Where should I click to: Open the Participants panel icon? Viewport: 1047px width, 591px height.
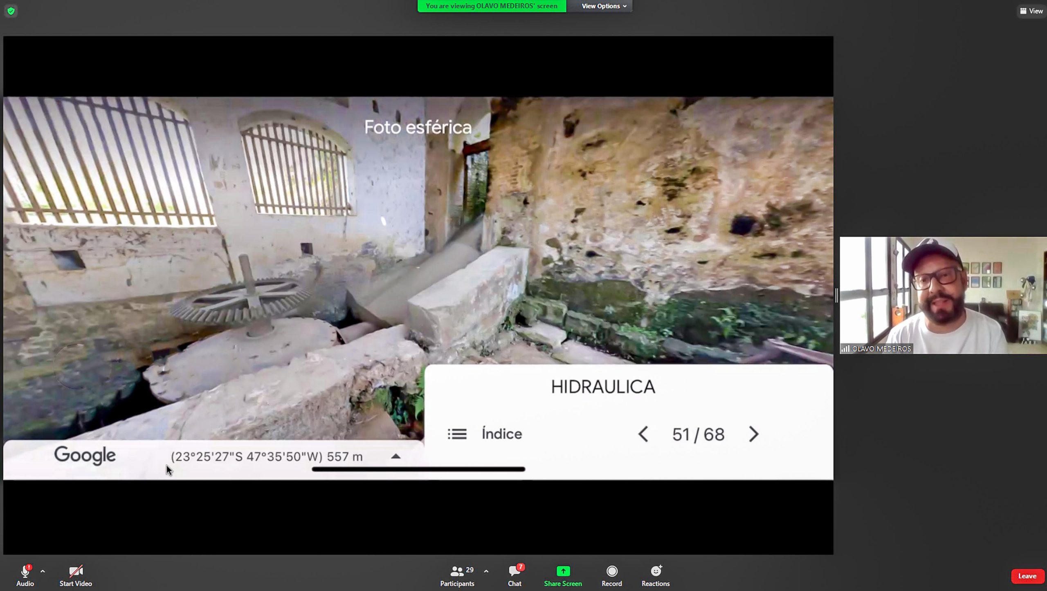point(456,571)
